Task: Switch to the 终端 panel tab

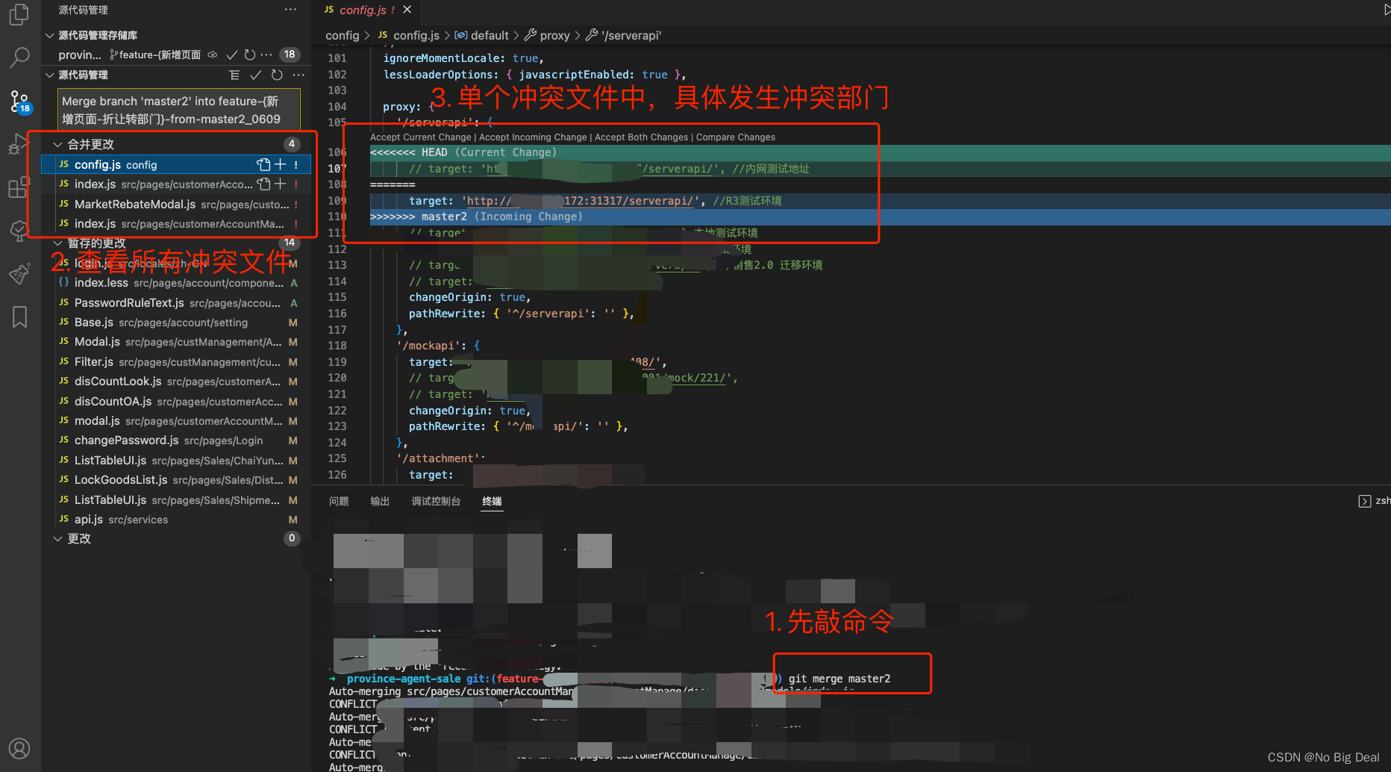Action: [492, 501]
